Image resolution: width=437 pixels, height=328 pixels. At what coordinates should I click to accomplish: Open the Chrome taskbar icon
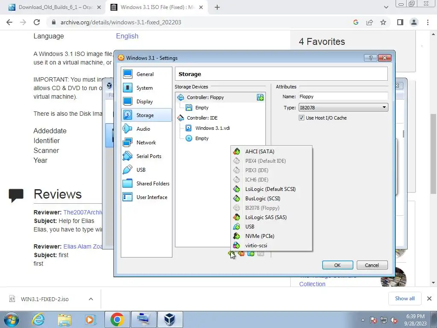click(x=117, y=319)
